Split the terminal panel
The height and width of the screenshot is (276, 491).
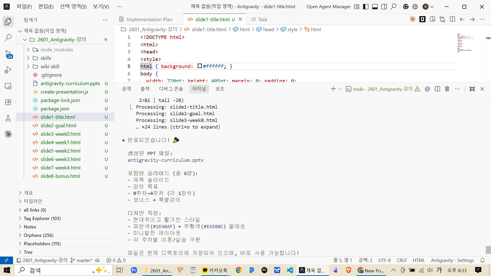[437, 89]
